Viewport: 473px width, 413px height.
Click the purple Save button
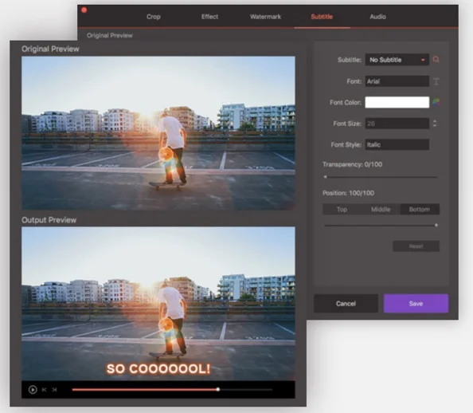tap(416, 304)
